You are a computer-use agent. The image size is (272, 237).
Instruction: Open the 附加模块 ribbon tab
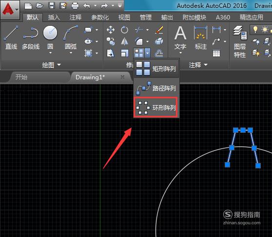(x=194, y=18)
